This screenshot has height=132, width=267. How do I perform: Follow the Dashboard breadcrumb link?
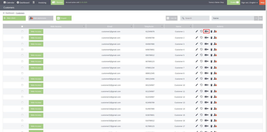10,13
